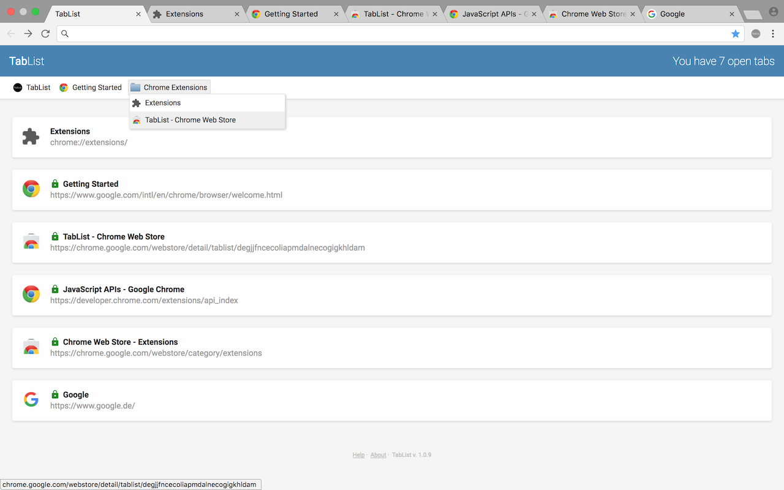Click the Extensions card title
Screen dimensions: 784x490
pyautogui.click(x=70, y=131)
